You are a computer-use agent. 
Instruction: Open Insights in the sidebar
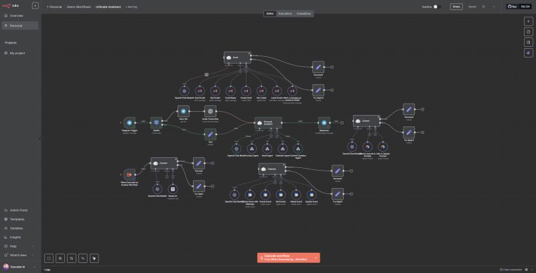click(x=20, y=237)
